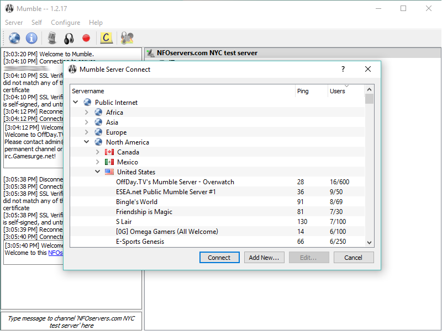This screenshot has width=442, height=331.
Task: Toggle comment with the yellow C icon
Action: tap(106, 38)
